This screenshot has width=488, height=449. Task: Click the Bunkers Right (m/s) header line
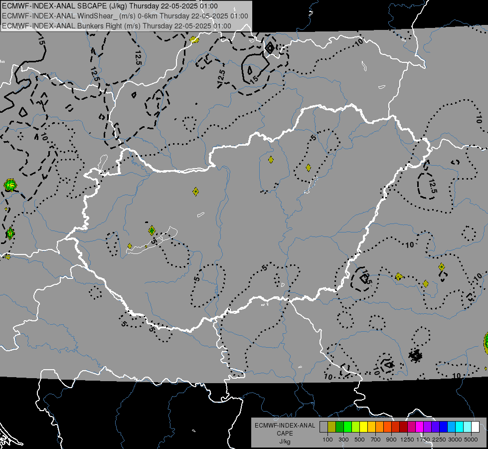click(117, 26)
